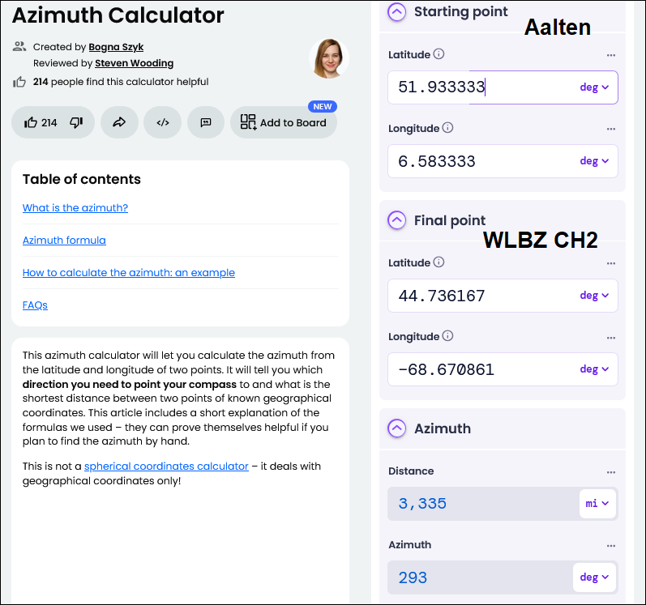Image resolution: width=646 pixels, height=605 pixels.
Task: Open spherical coordinates calculator link
Action: (166, 467)
